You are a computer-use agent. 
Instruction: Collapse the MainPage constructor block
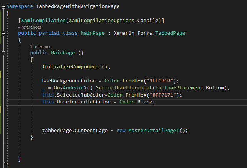tap(3, 53)
